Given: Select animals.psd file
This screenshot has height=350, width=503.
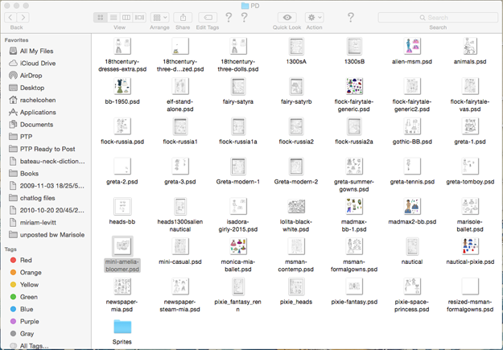Looking at the screenshot, I should tap(470, 51).
